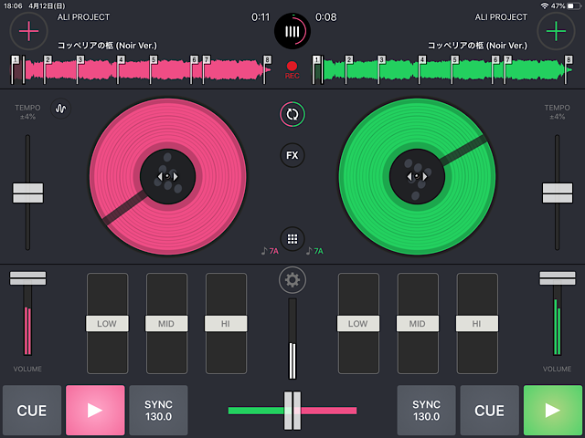Open the FX effects panel
This screenshot has height=438, width=585.
point(292,155)
